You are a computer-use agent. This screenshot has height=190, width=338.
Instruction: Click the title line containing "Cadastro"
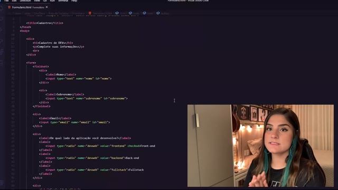click(44, 23)
